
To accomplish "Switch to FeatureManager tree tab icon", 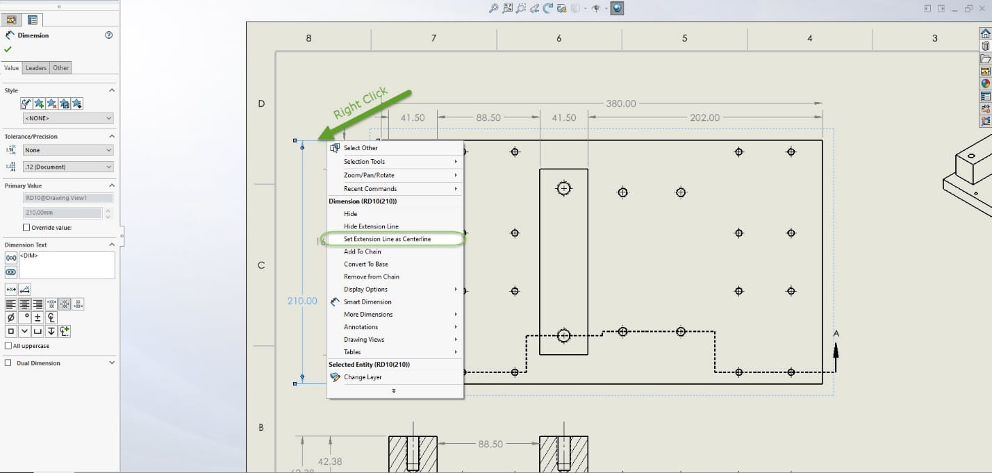I will coord(11,19).
